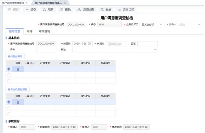Click 用户满意度调查抽检号 field in 基本信息 section
Viewport: 205px width, 133px height.
coord(46,44)
